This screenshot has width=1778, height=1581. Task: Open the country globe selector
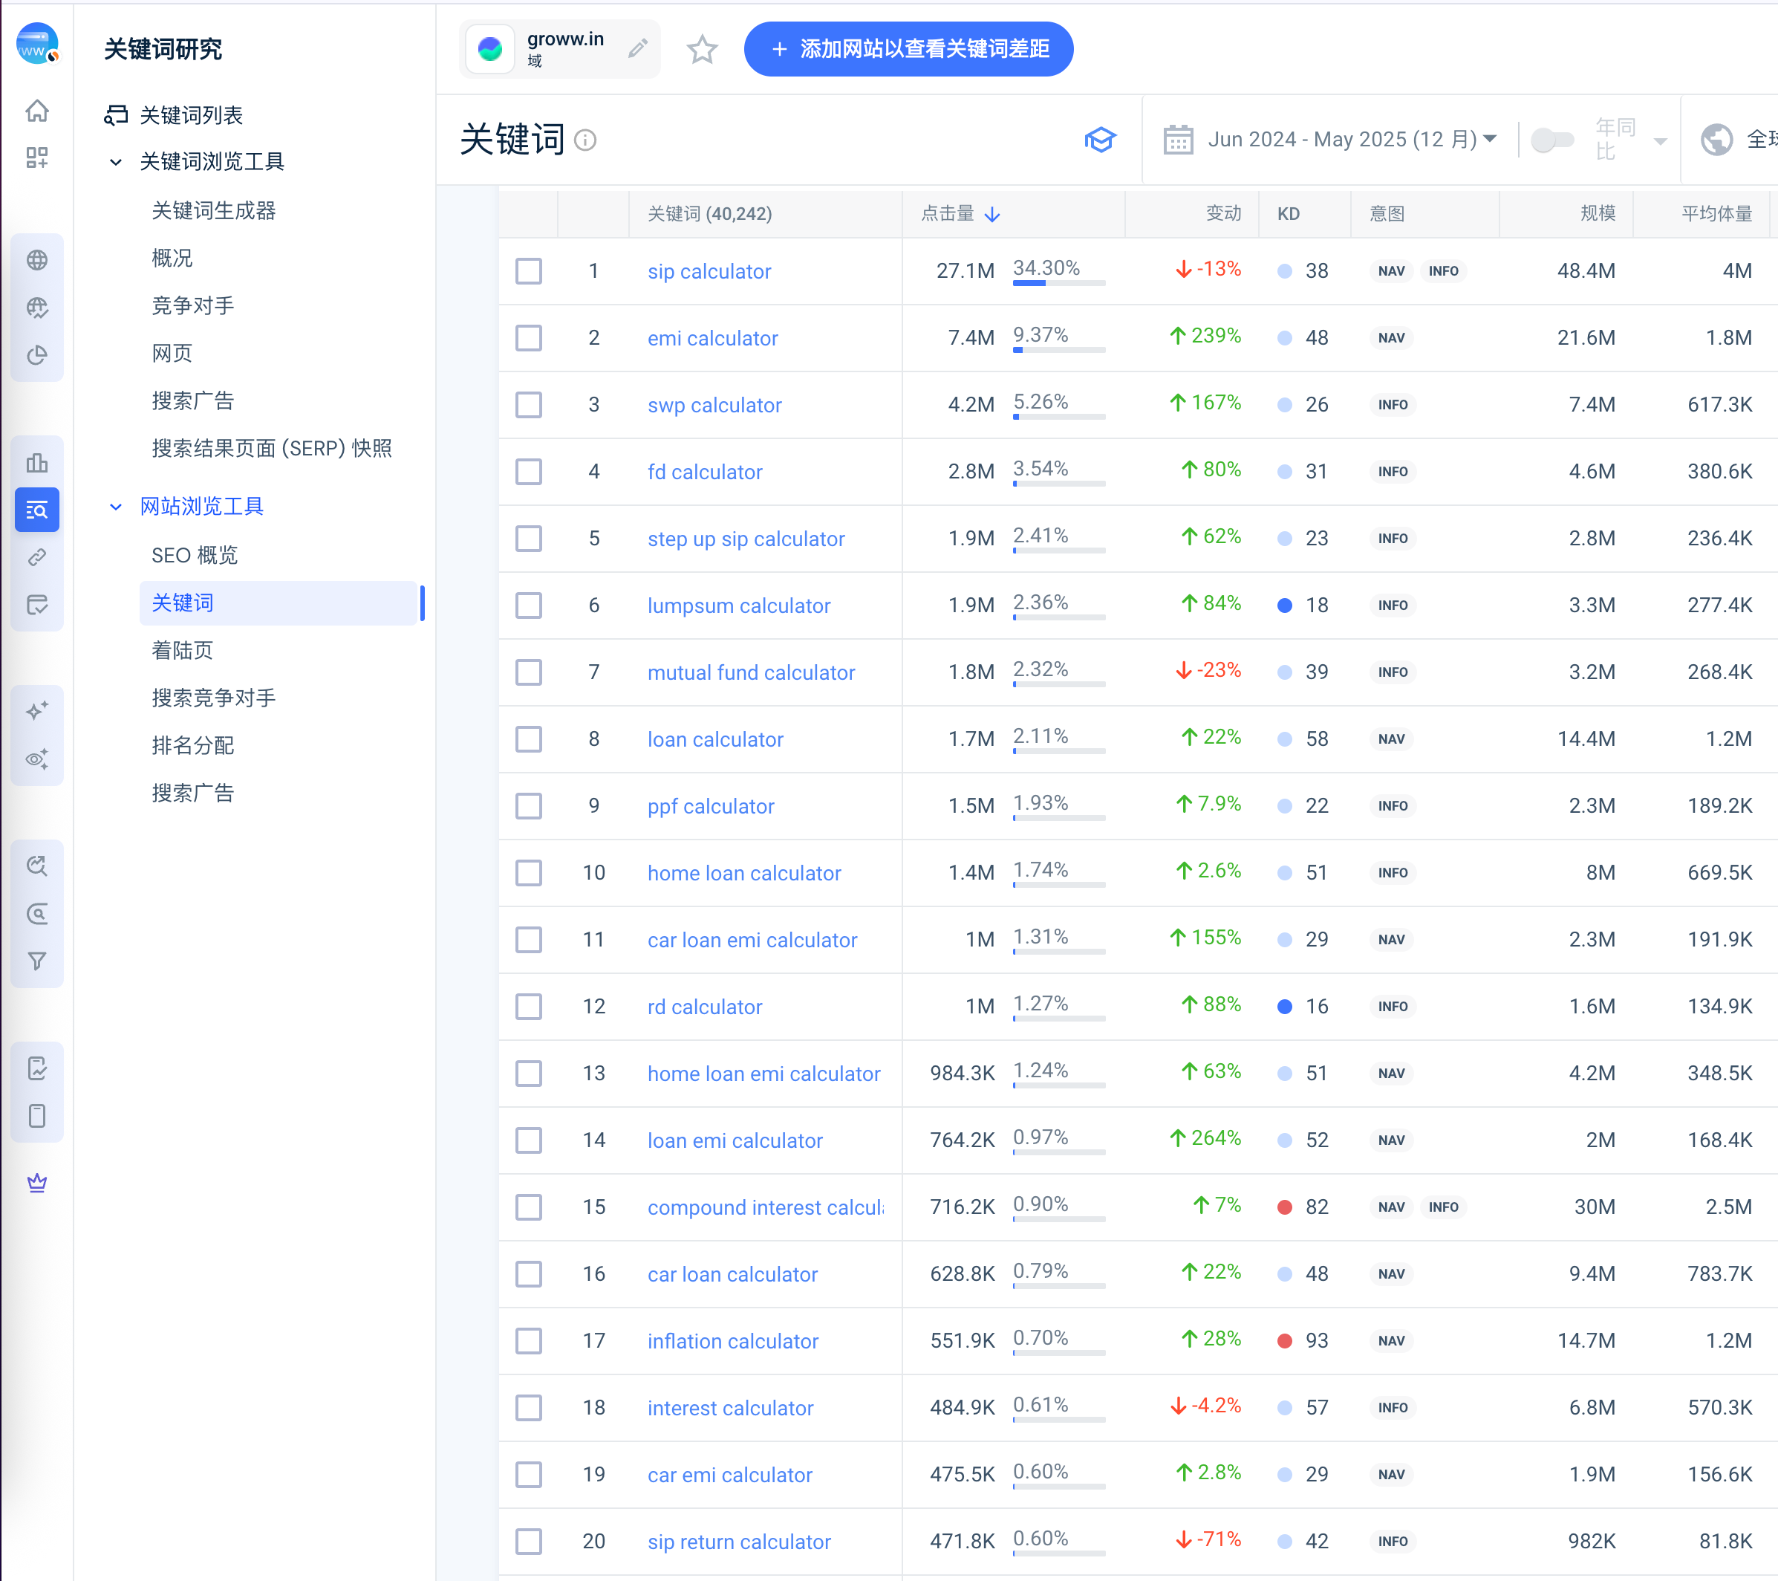coord(1716,139)
